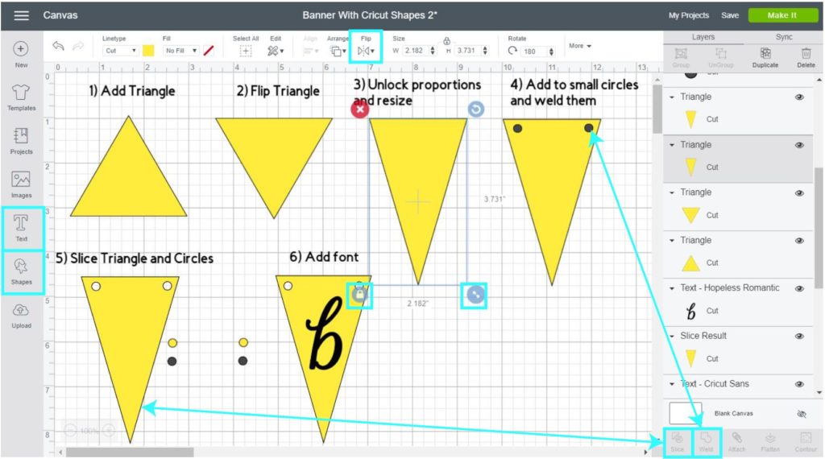Open the Upload panel
Screen dimensions: 825x459
21,314
